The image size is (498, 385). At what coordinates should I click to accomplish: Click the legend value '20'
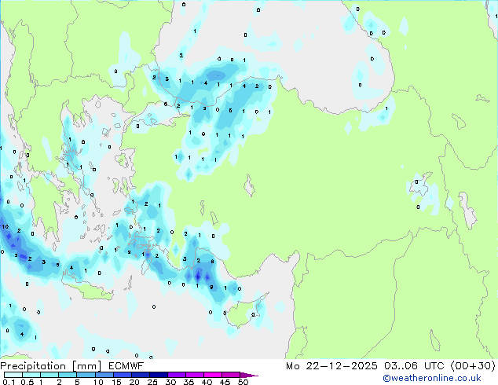point(134,382)
